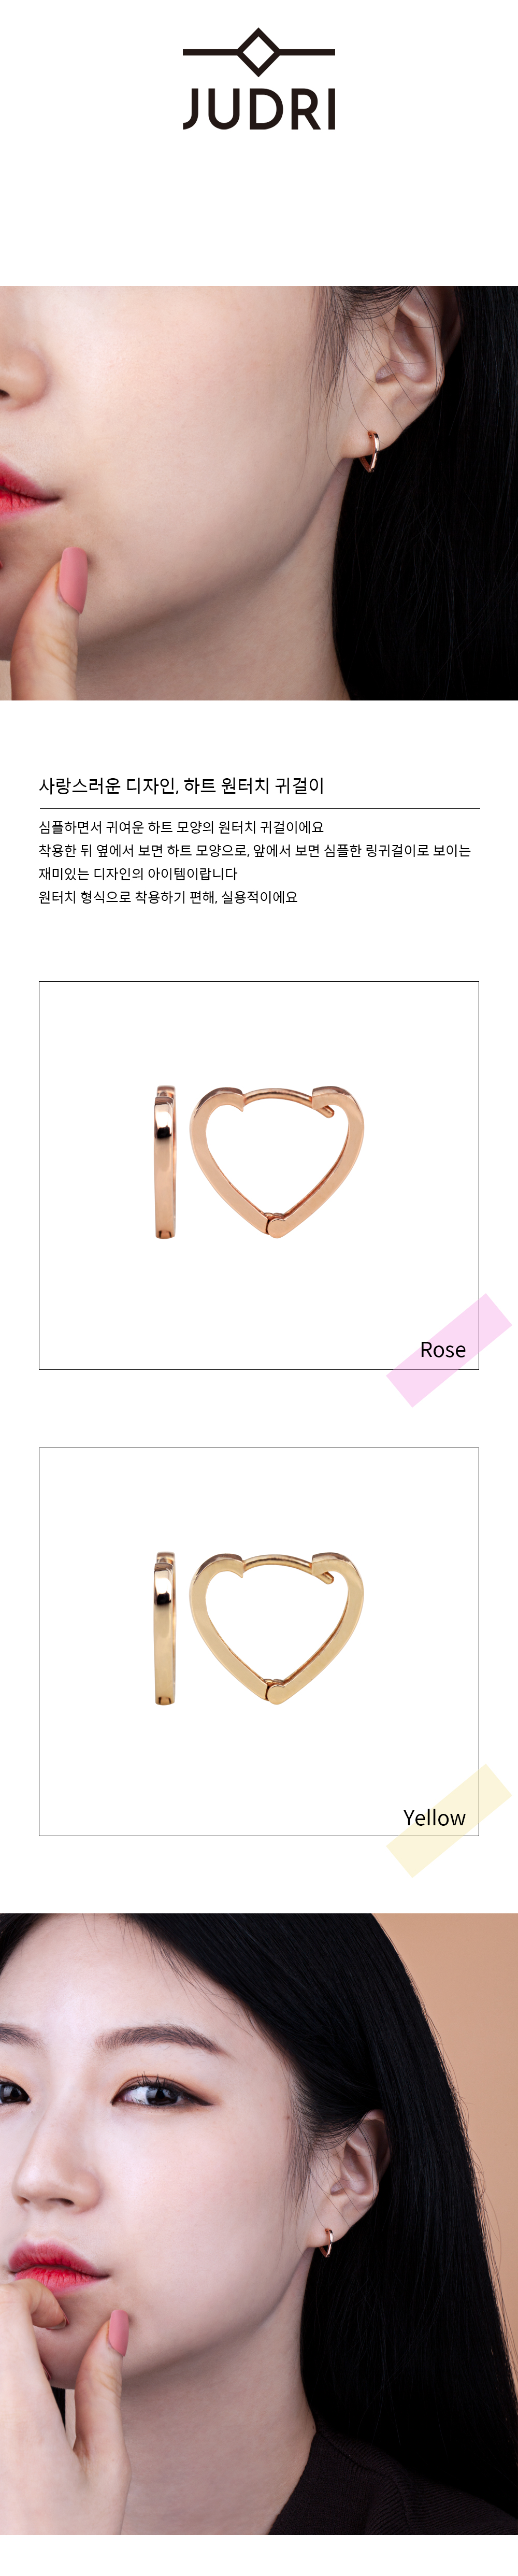Viewport: 518px width, 2576px height.
Task: Click the diamond emblem above JUDRI
Action: click(x=259, y=52)
